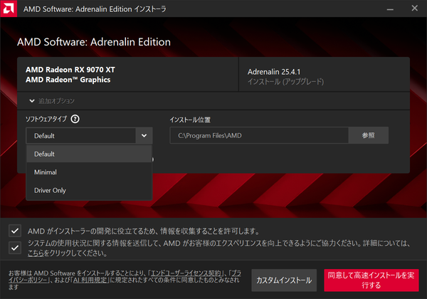Close the AMD installer window

pyautogui.click(x=414, y=9)
